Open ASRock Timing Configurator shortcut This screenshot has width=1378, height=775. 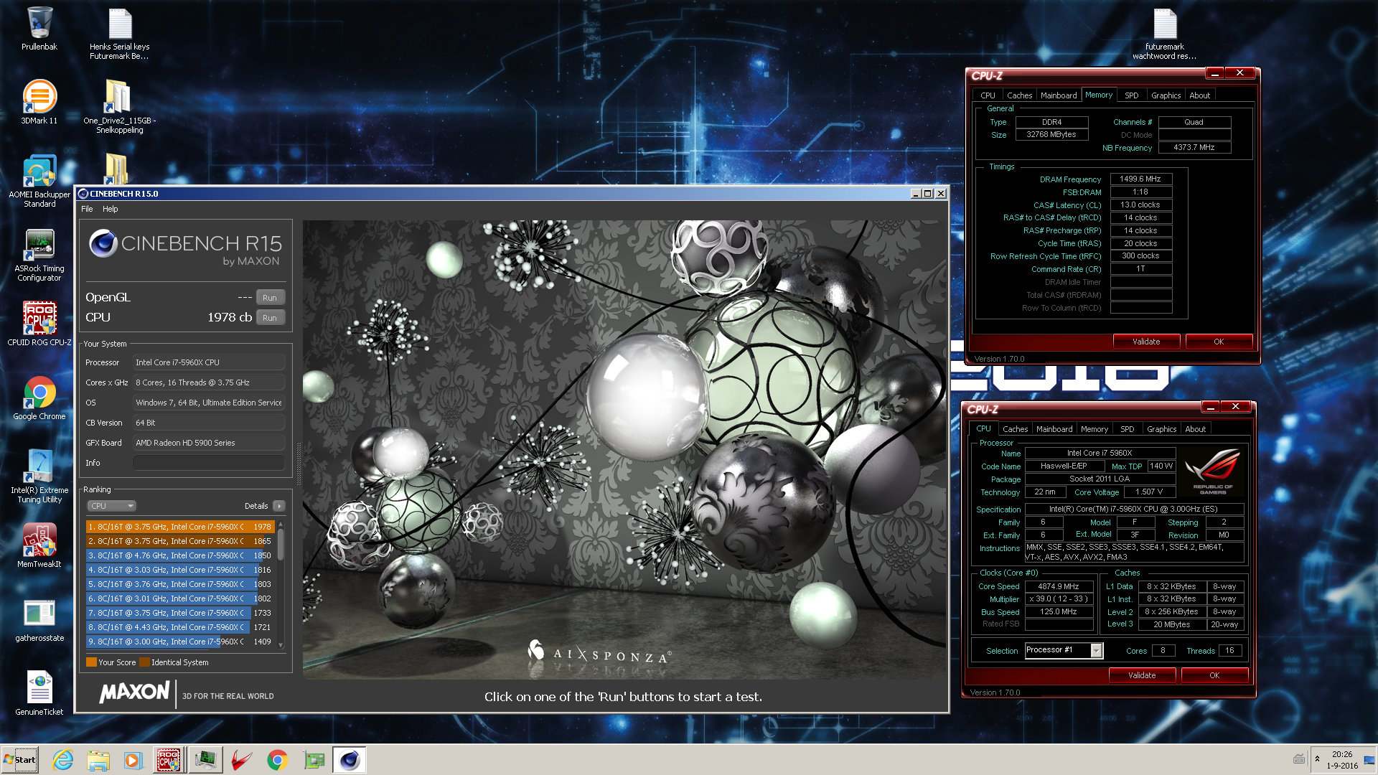(x=39, y=255)
